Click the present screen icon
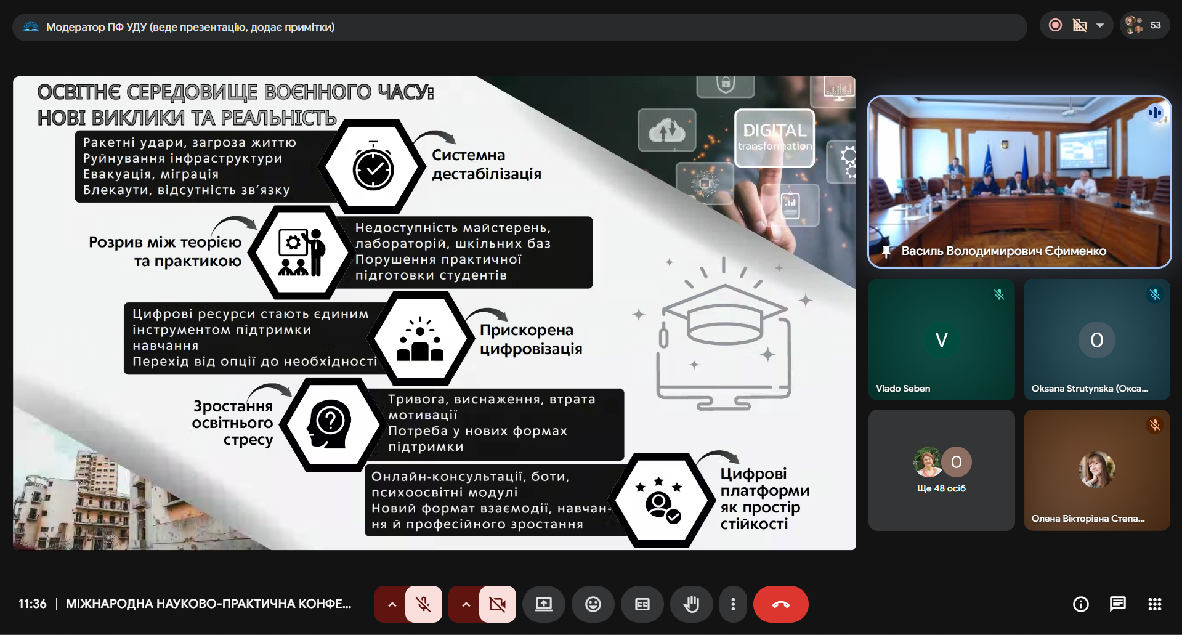Viewport: 1182px width, 635px height. (x=544, y=604)
